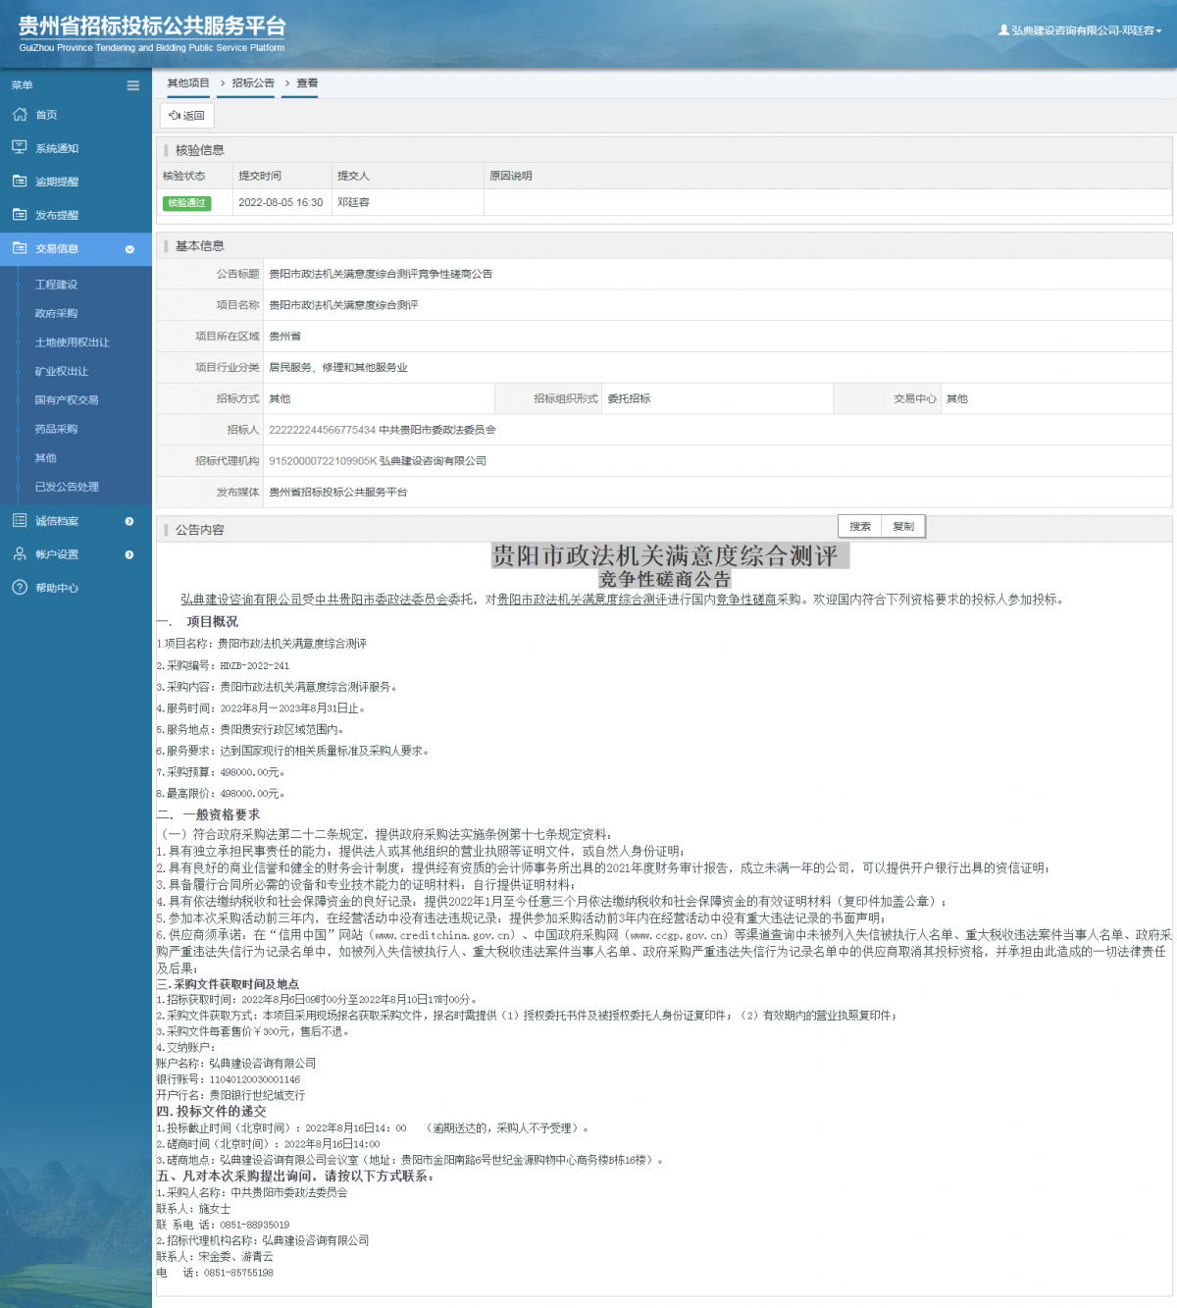Image resolution: width=1177 pixels, height=1308 pixels.
Task: Open 发布提醒 in sidebar
Action: click(57, 215)
